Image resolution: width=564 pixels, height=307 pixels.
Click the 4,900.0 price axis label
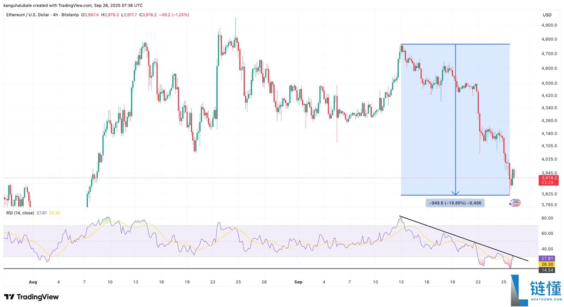click(x=549, y=25)
